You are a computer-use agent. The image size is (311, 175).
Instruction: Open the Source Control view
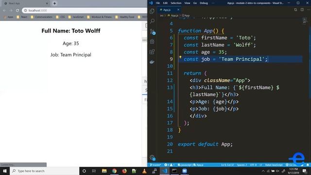152,31
